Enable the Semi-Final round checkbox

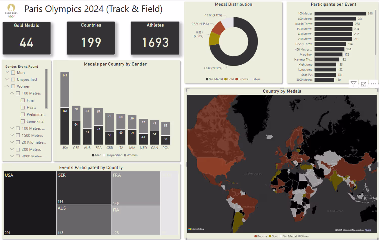(23, 121)
